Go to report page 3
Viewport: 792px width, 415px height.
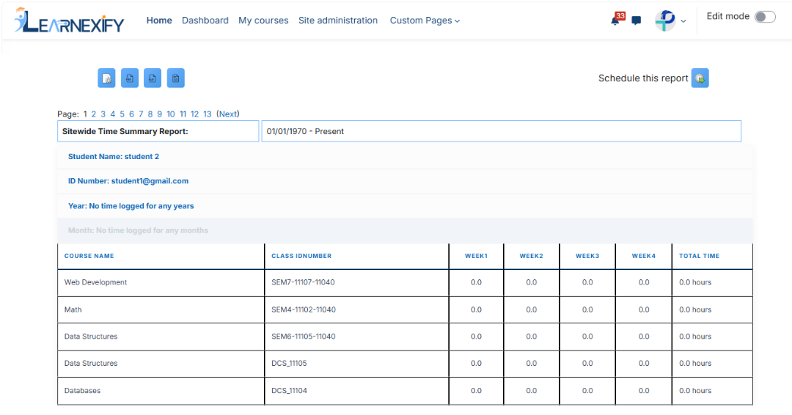tap(103, 114)
